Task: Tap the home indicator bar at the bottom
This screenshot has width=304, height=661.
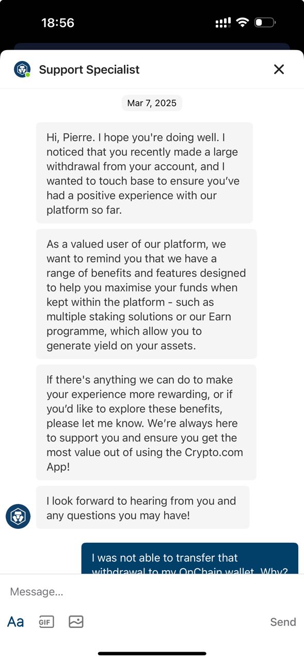Action: click(x=152, y=653)
